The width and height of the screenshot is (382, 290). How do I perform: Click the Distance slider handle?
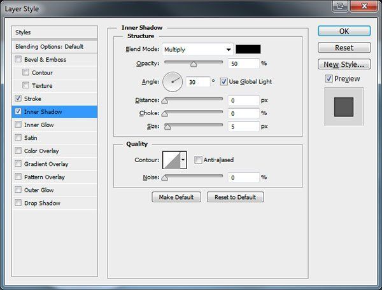(165, 101)
